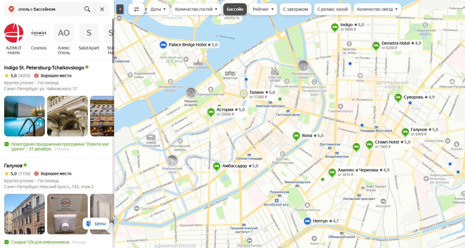
Task: View Галунов building exterior photo
Action: (24, 214)
